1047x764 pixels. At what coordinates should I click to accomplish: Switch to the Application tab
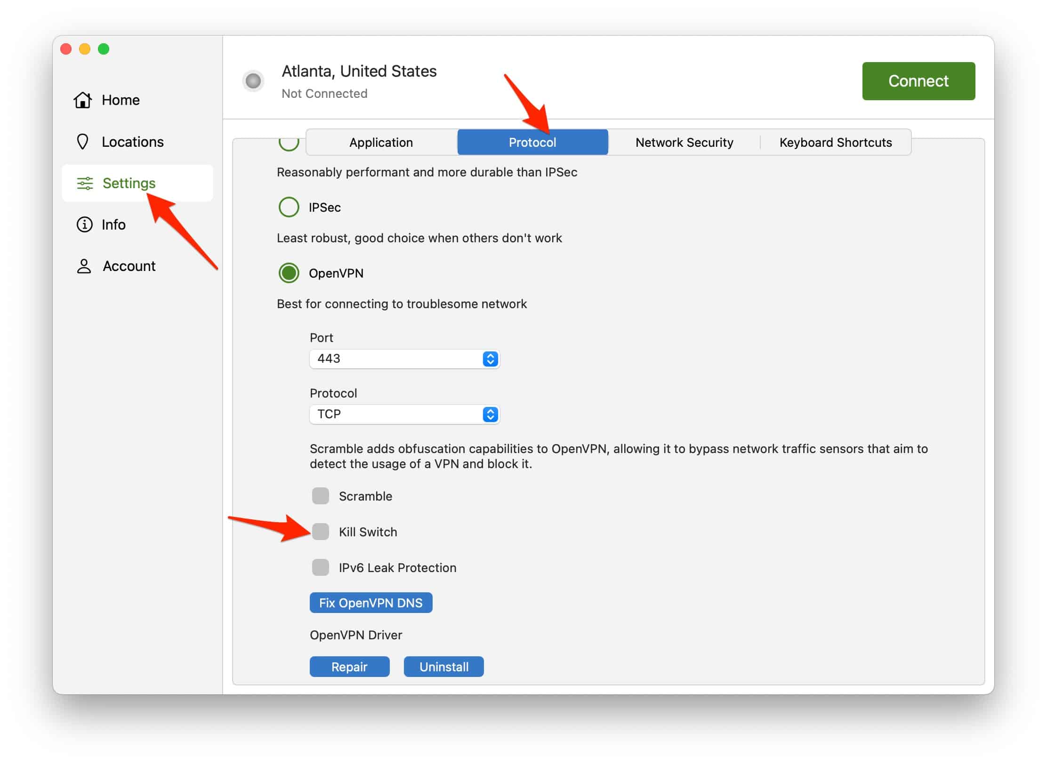pos(381,142)
